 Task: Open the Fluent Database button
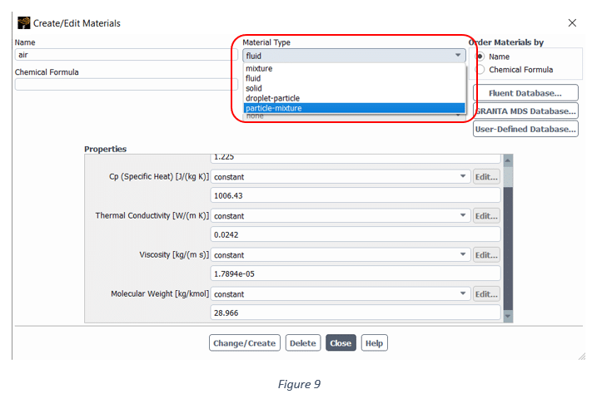(x=525, y=93)
